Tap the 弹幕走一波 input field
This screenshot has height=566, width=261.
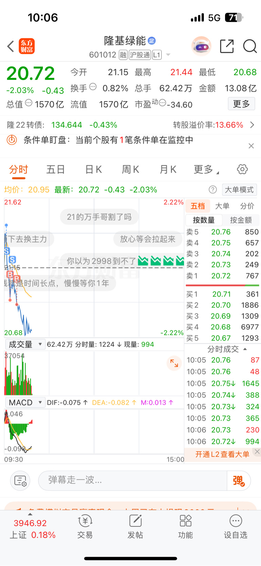[x=133, y=481]
